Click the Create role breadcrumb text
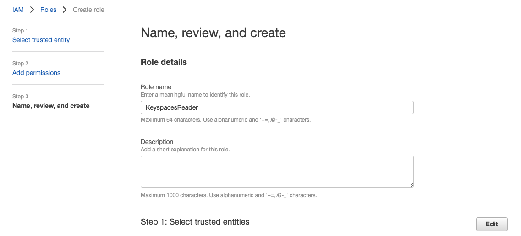The width and height of the screenshot is (521, 236). pyautogui.click(x=88, y=10)
